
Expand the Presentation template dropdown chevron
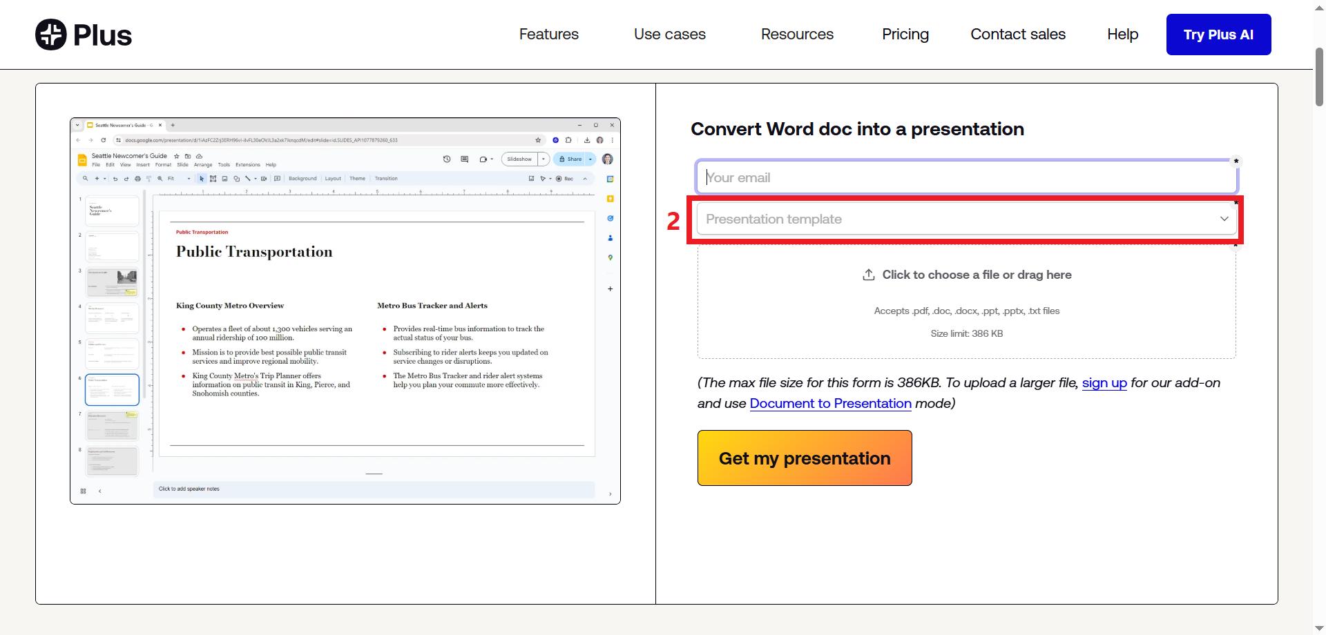1224,219
